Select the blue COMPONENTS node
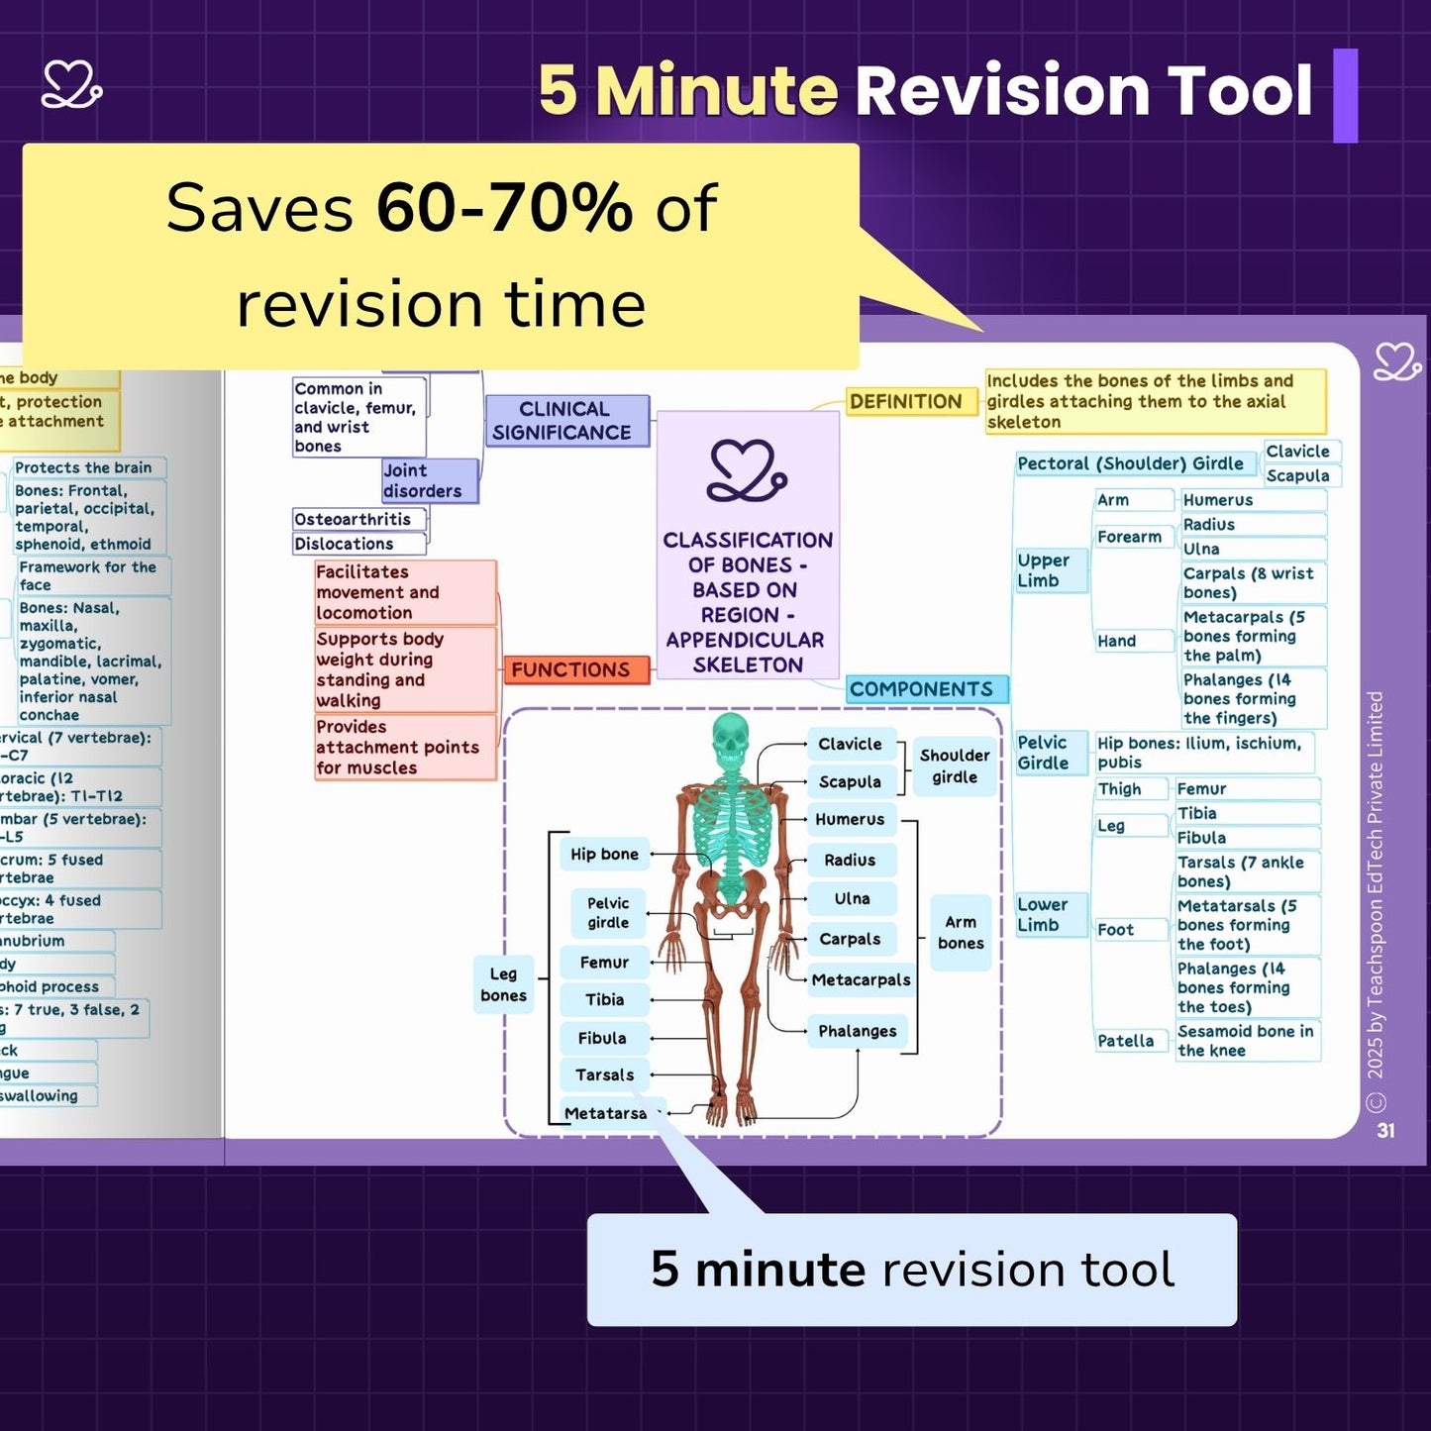The height and width of the screenshot is (1431, 1431). tap(922, 689)
